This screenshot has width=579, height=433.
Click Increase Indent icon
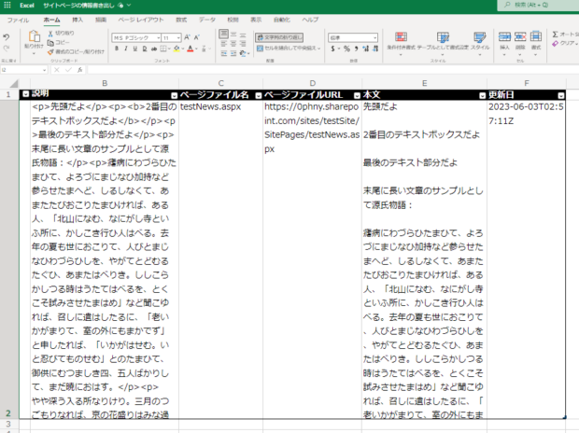pyautogui.click(x=233, y=53)
